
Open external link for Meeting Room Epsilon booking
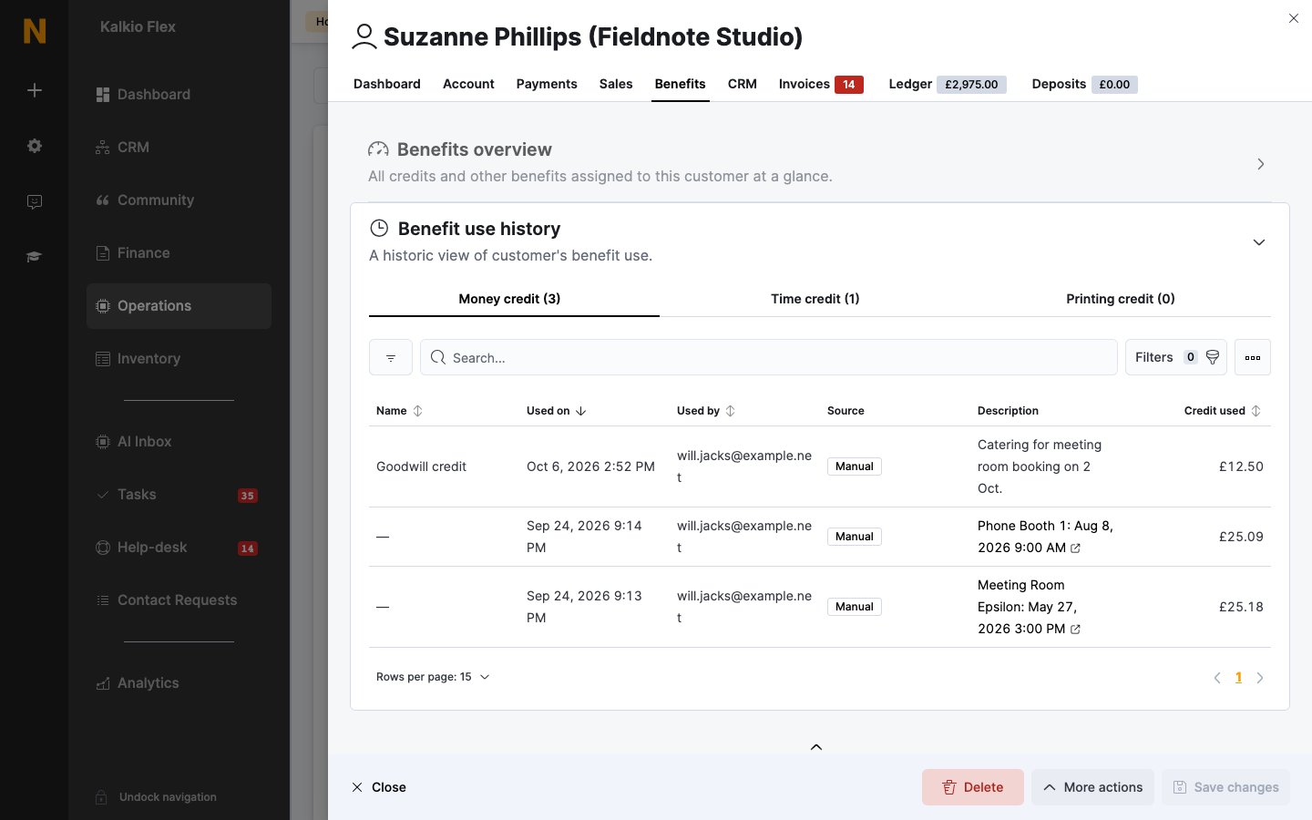pos(1075,630)
